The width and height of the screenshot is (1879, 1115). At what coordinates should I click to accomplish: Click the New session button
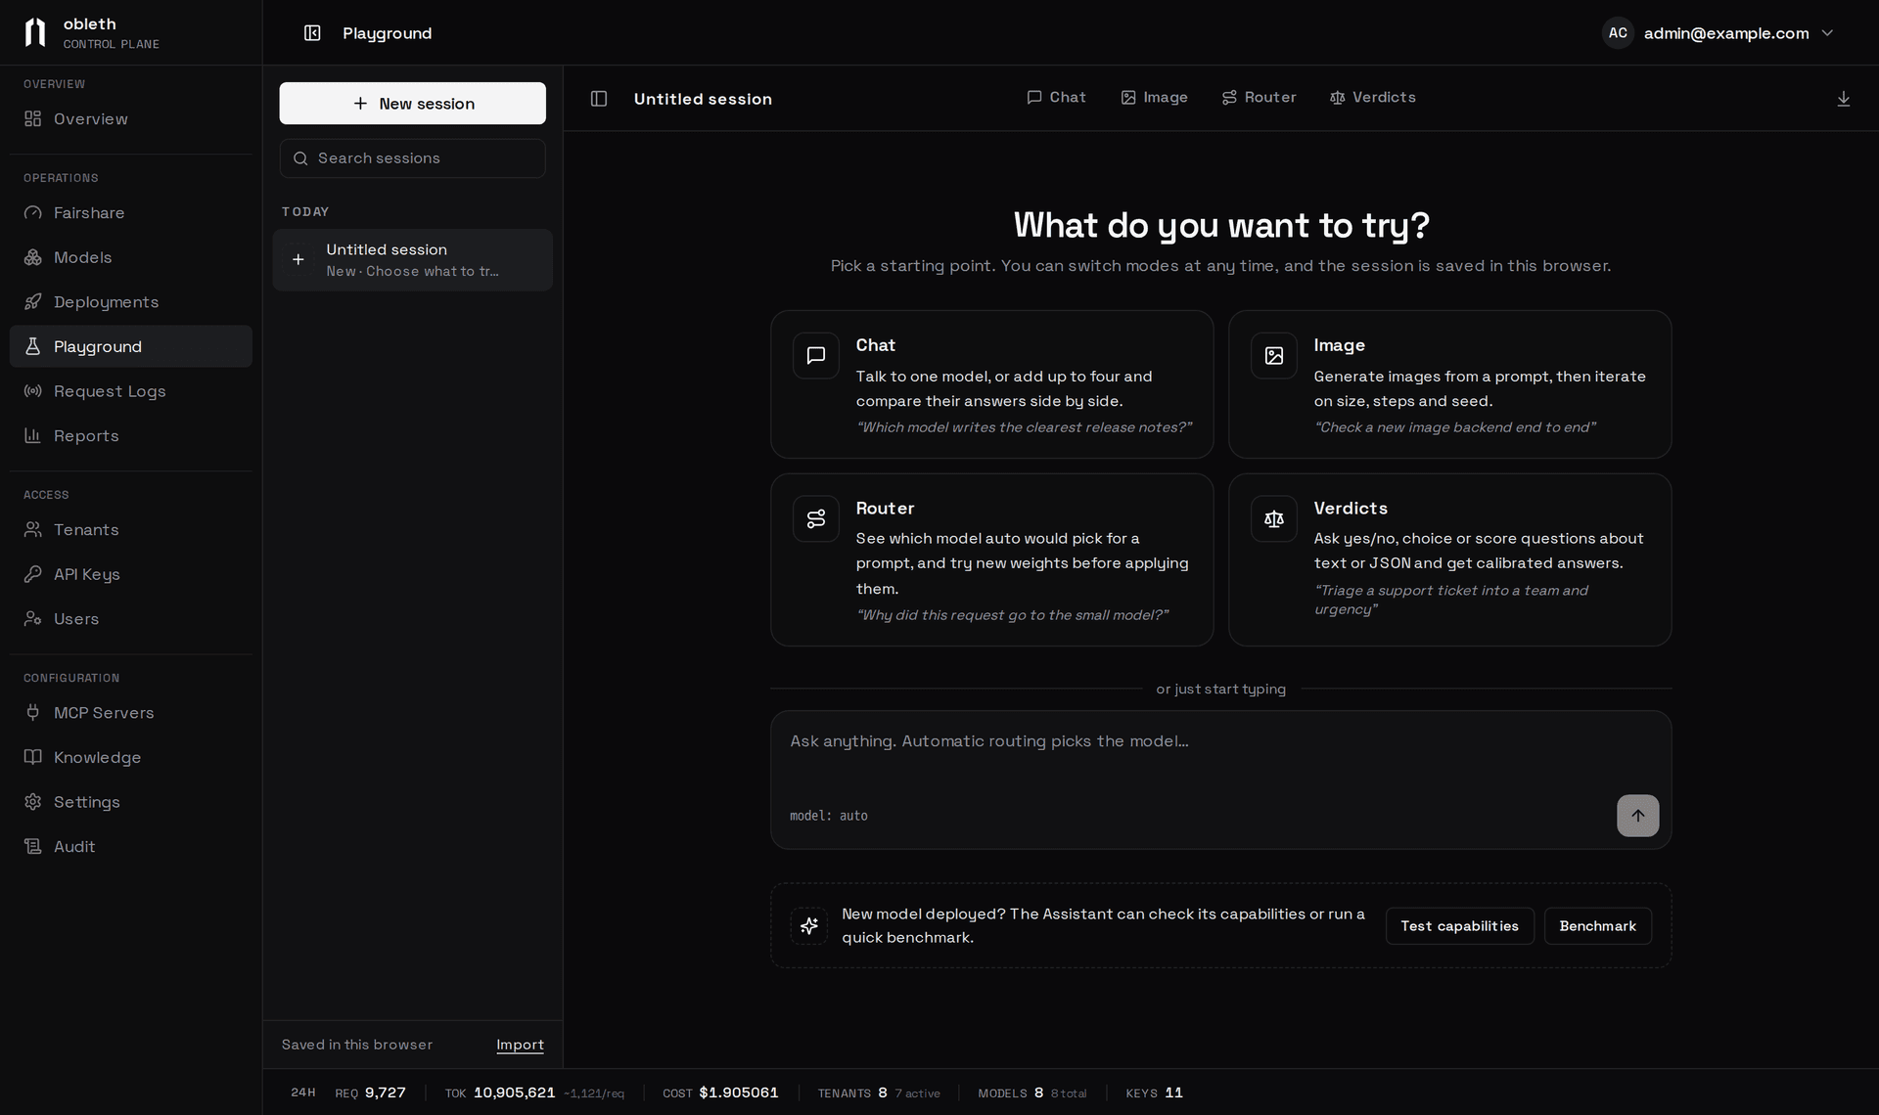pyautogui.click(x=413, y=104)
